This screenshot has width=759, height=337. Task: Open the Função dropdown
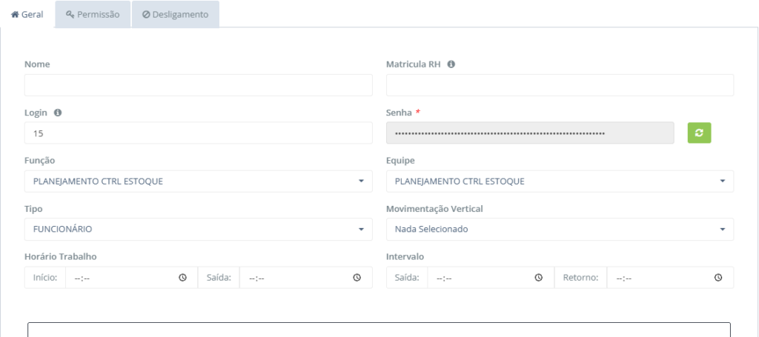pos(198,181)
